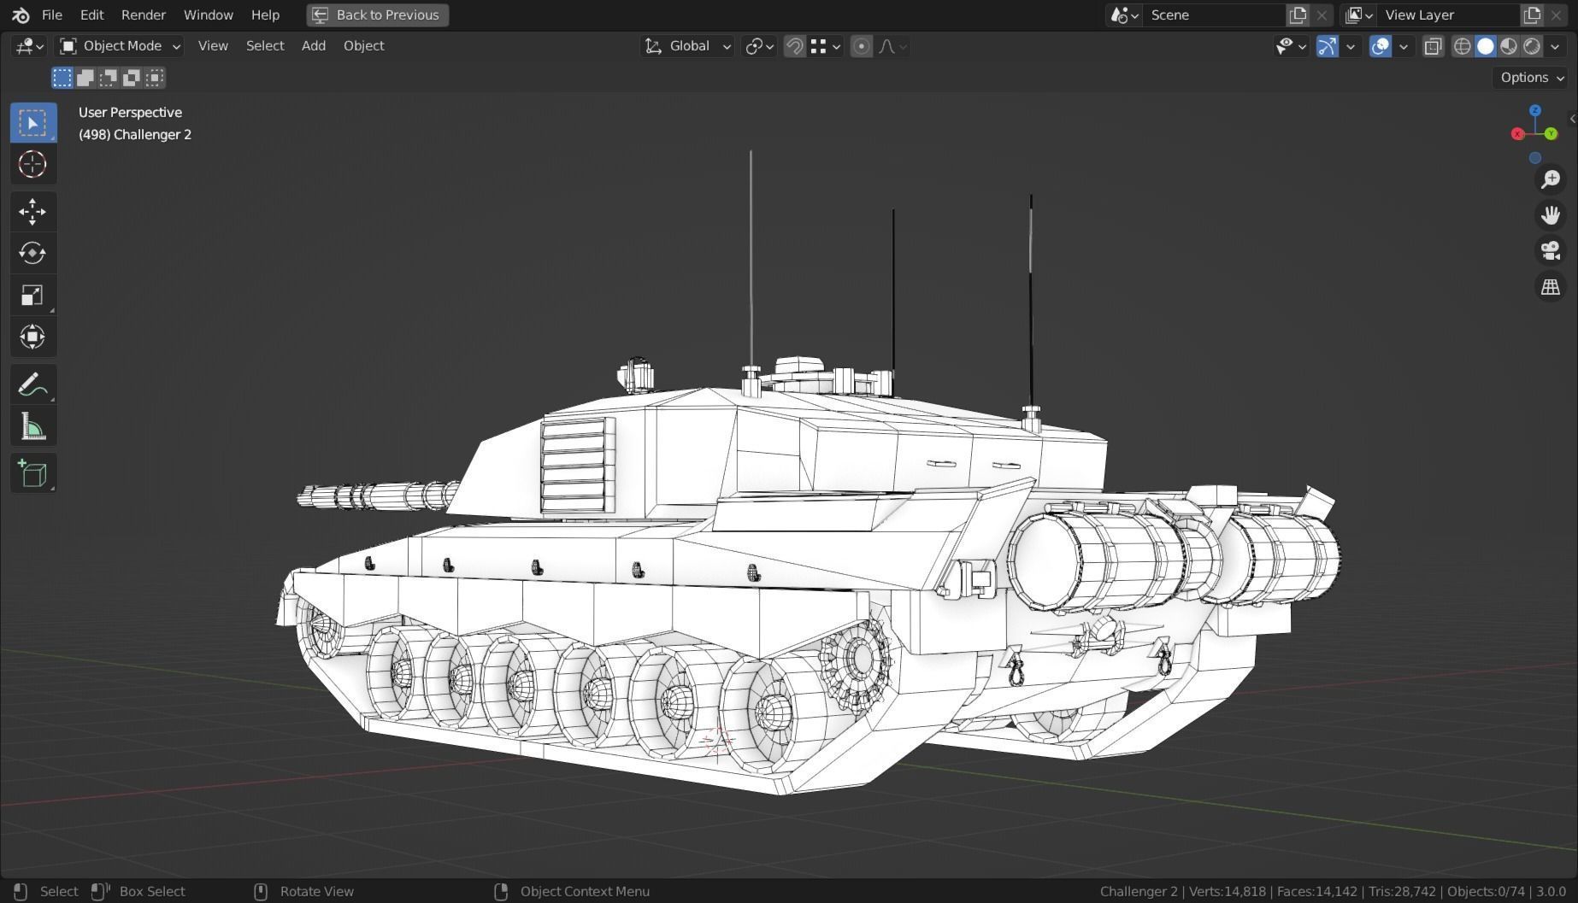This screenshot has width=1578, height=903.
Task: Expand gizmo settings arrow
Action: coord(1351,46)
